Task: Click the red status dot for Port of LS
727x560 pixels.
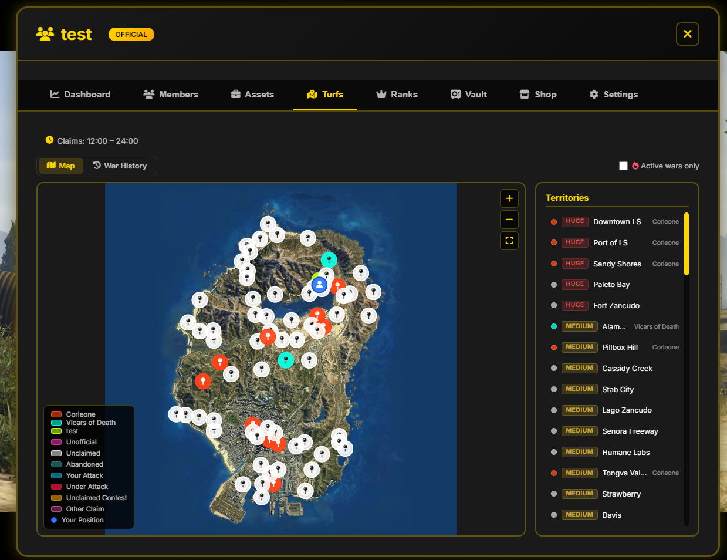Action: pos(553,242)
